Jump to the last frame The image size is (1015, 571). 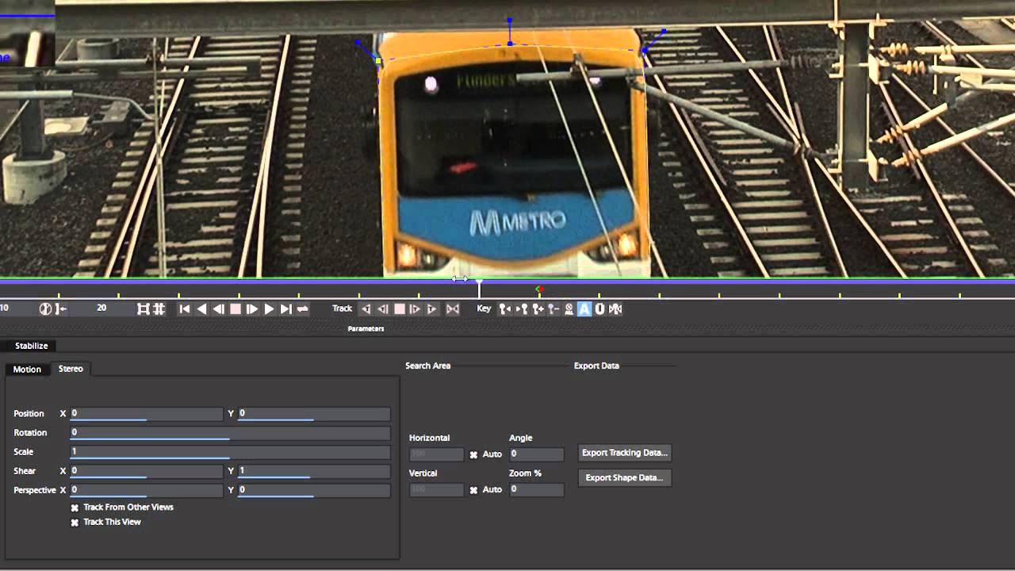click(x=285, y=309)
